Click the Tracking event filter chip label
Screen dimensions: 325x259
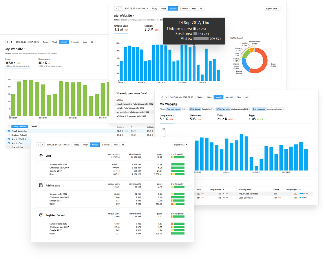coord(174,109)
